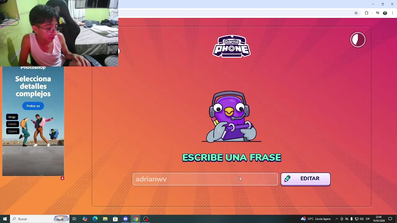Open the weather widget showing 13°C
This screenshot has width=397, height=223.
pos(316,219)
